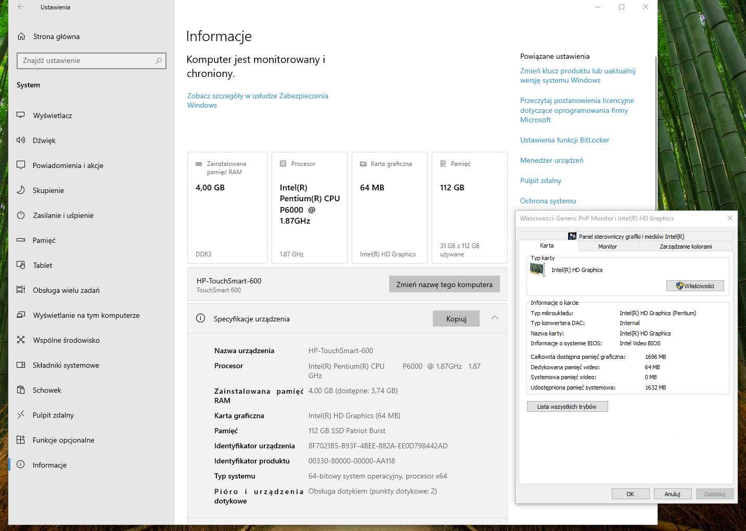Select Wspólne środowisko icon

(21, 340)
